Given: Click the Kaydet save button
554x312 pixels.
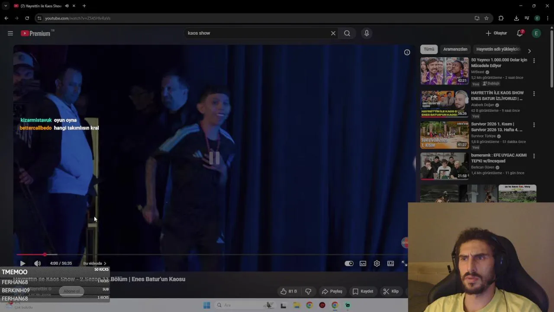Looking at the screenshot, I should (363, 291).
